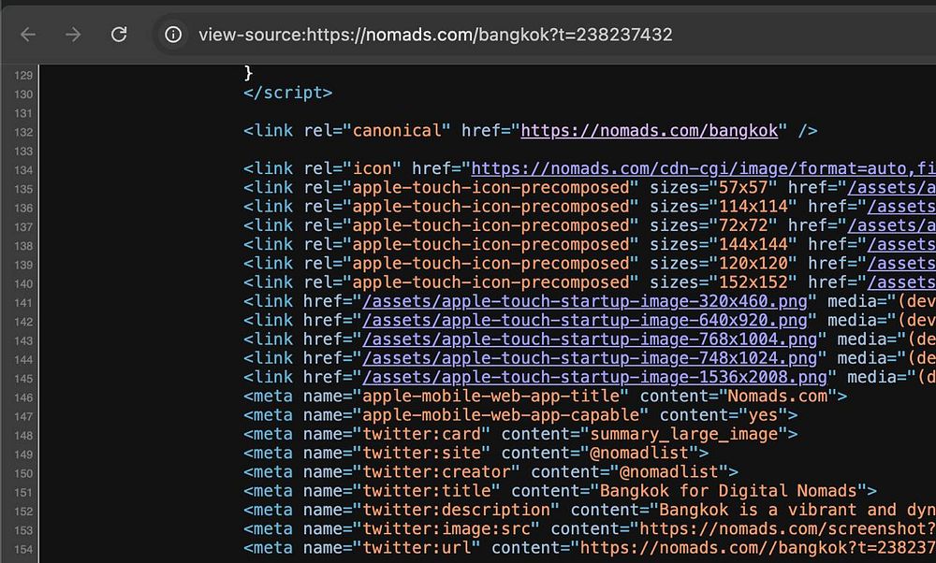Open assets link for 144x144 touch icon
936x563 pixels.
pos(901,244)
